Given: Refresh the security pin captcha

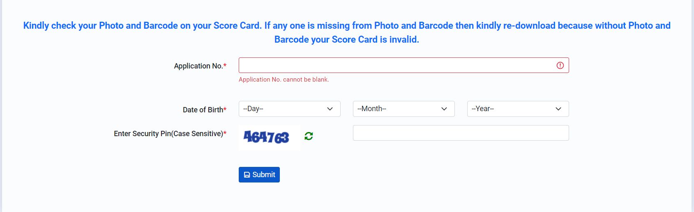Looking at the screenshot, I should pos(309,136).
